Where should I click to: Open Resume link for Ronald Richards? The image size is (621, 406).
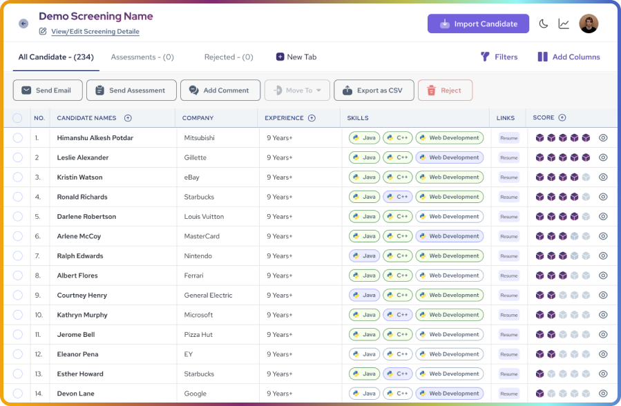(509, 197)
